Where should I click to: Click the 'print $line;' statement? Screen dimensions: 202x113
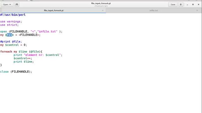pos(24,62)
